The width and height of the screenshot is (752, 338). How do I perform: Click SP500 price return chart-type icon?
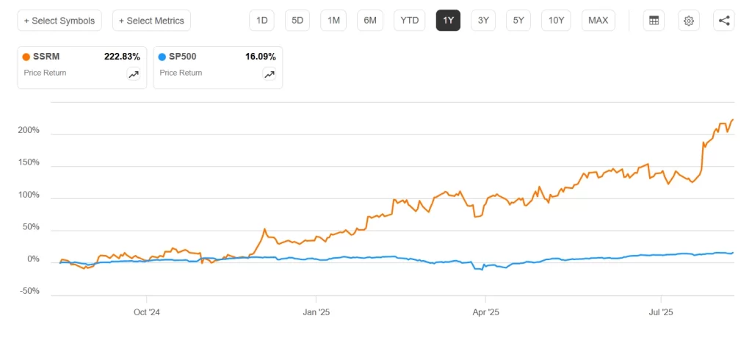270,74
